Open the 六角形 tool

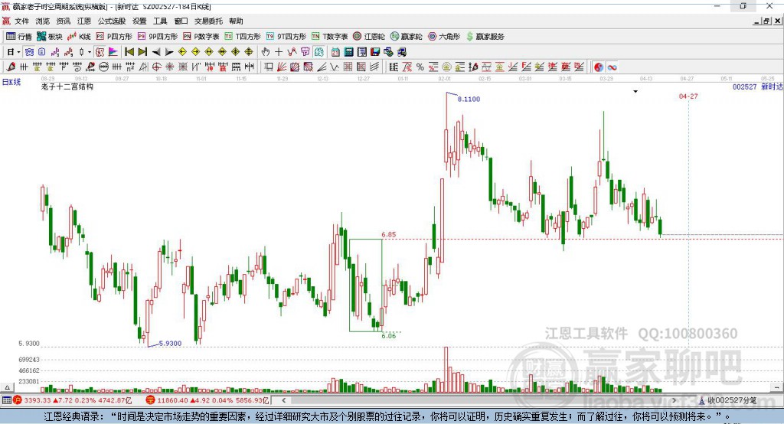point(444,37)
